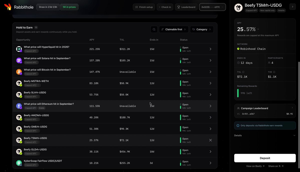Open the search icon in Hold to Earn
Image resolution: width=300 pixels, height=172 pixels.
(x=154, y=29)
